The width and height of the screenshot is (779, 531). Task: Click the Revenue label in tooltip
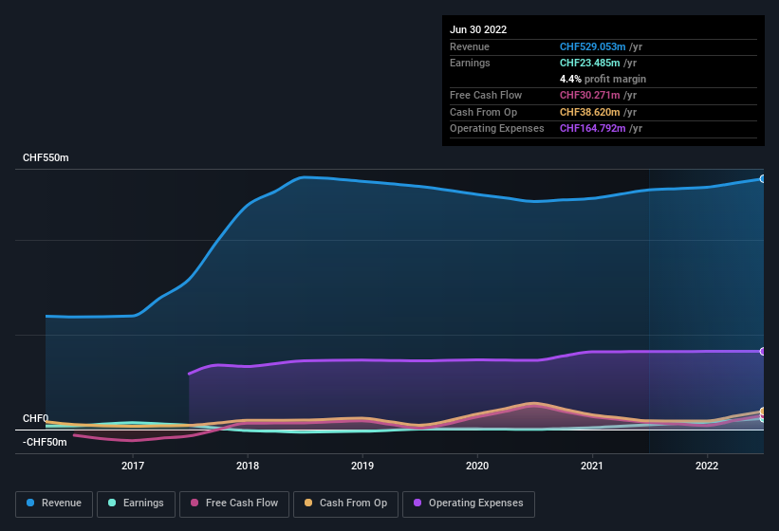[x=470, y=46]
